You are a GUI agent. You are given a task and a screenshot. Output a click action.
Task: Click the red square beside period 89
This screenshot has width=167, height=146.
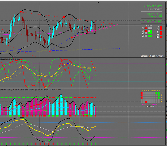click(161, 34)
